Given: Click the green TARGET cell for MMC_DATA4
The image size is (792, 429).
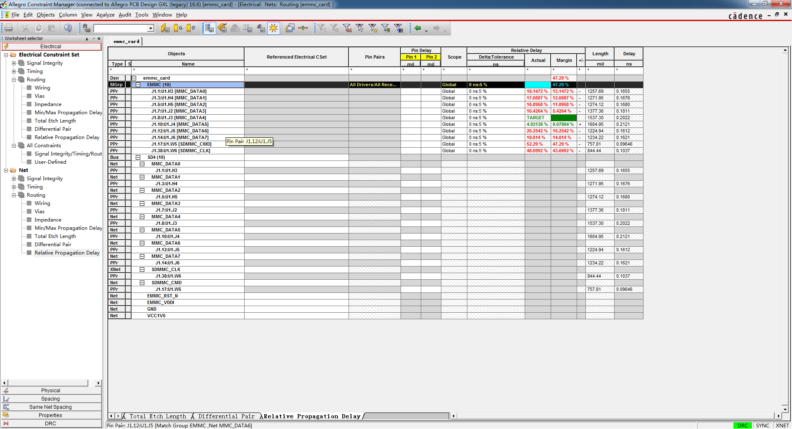Looking at the screenshot, I should coord(537,118).
